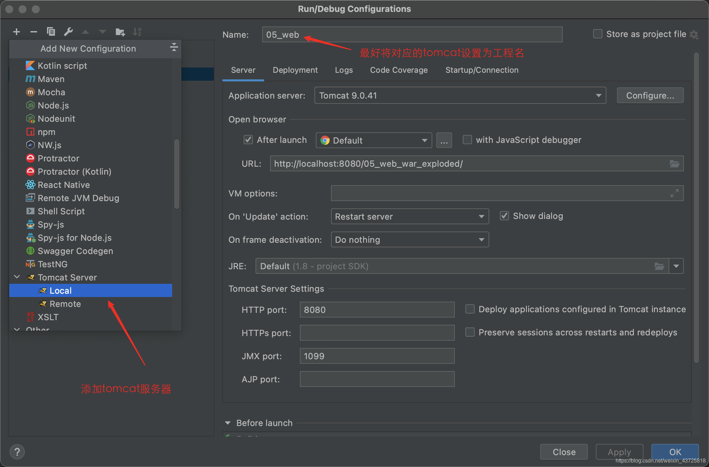Screen dimensions: 709x467
Task: Click the Copy Configuration icon
Action: [x=51, y=32]
